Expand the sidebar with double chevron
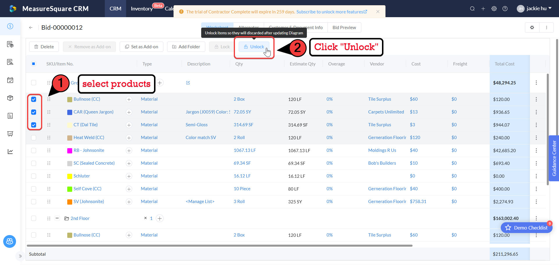This screenshot has height=265, width=559. pos(20,256)
